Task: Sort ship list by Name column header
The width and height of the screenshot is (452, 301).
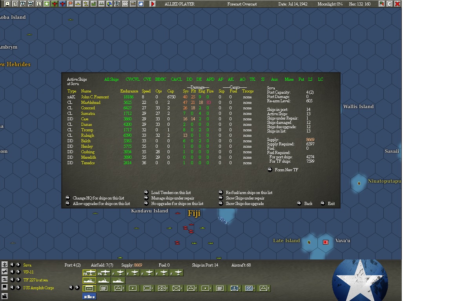Action: (x=86, y=91)
